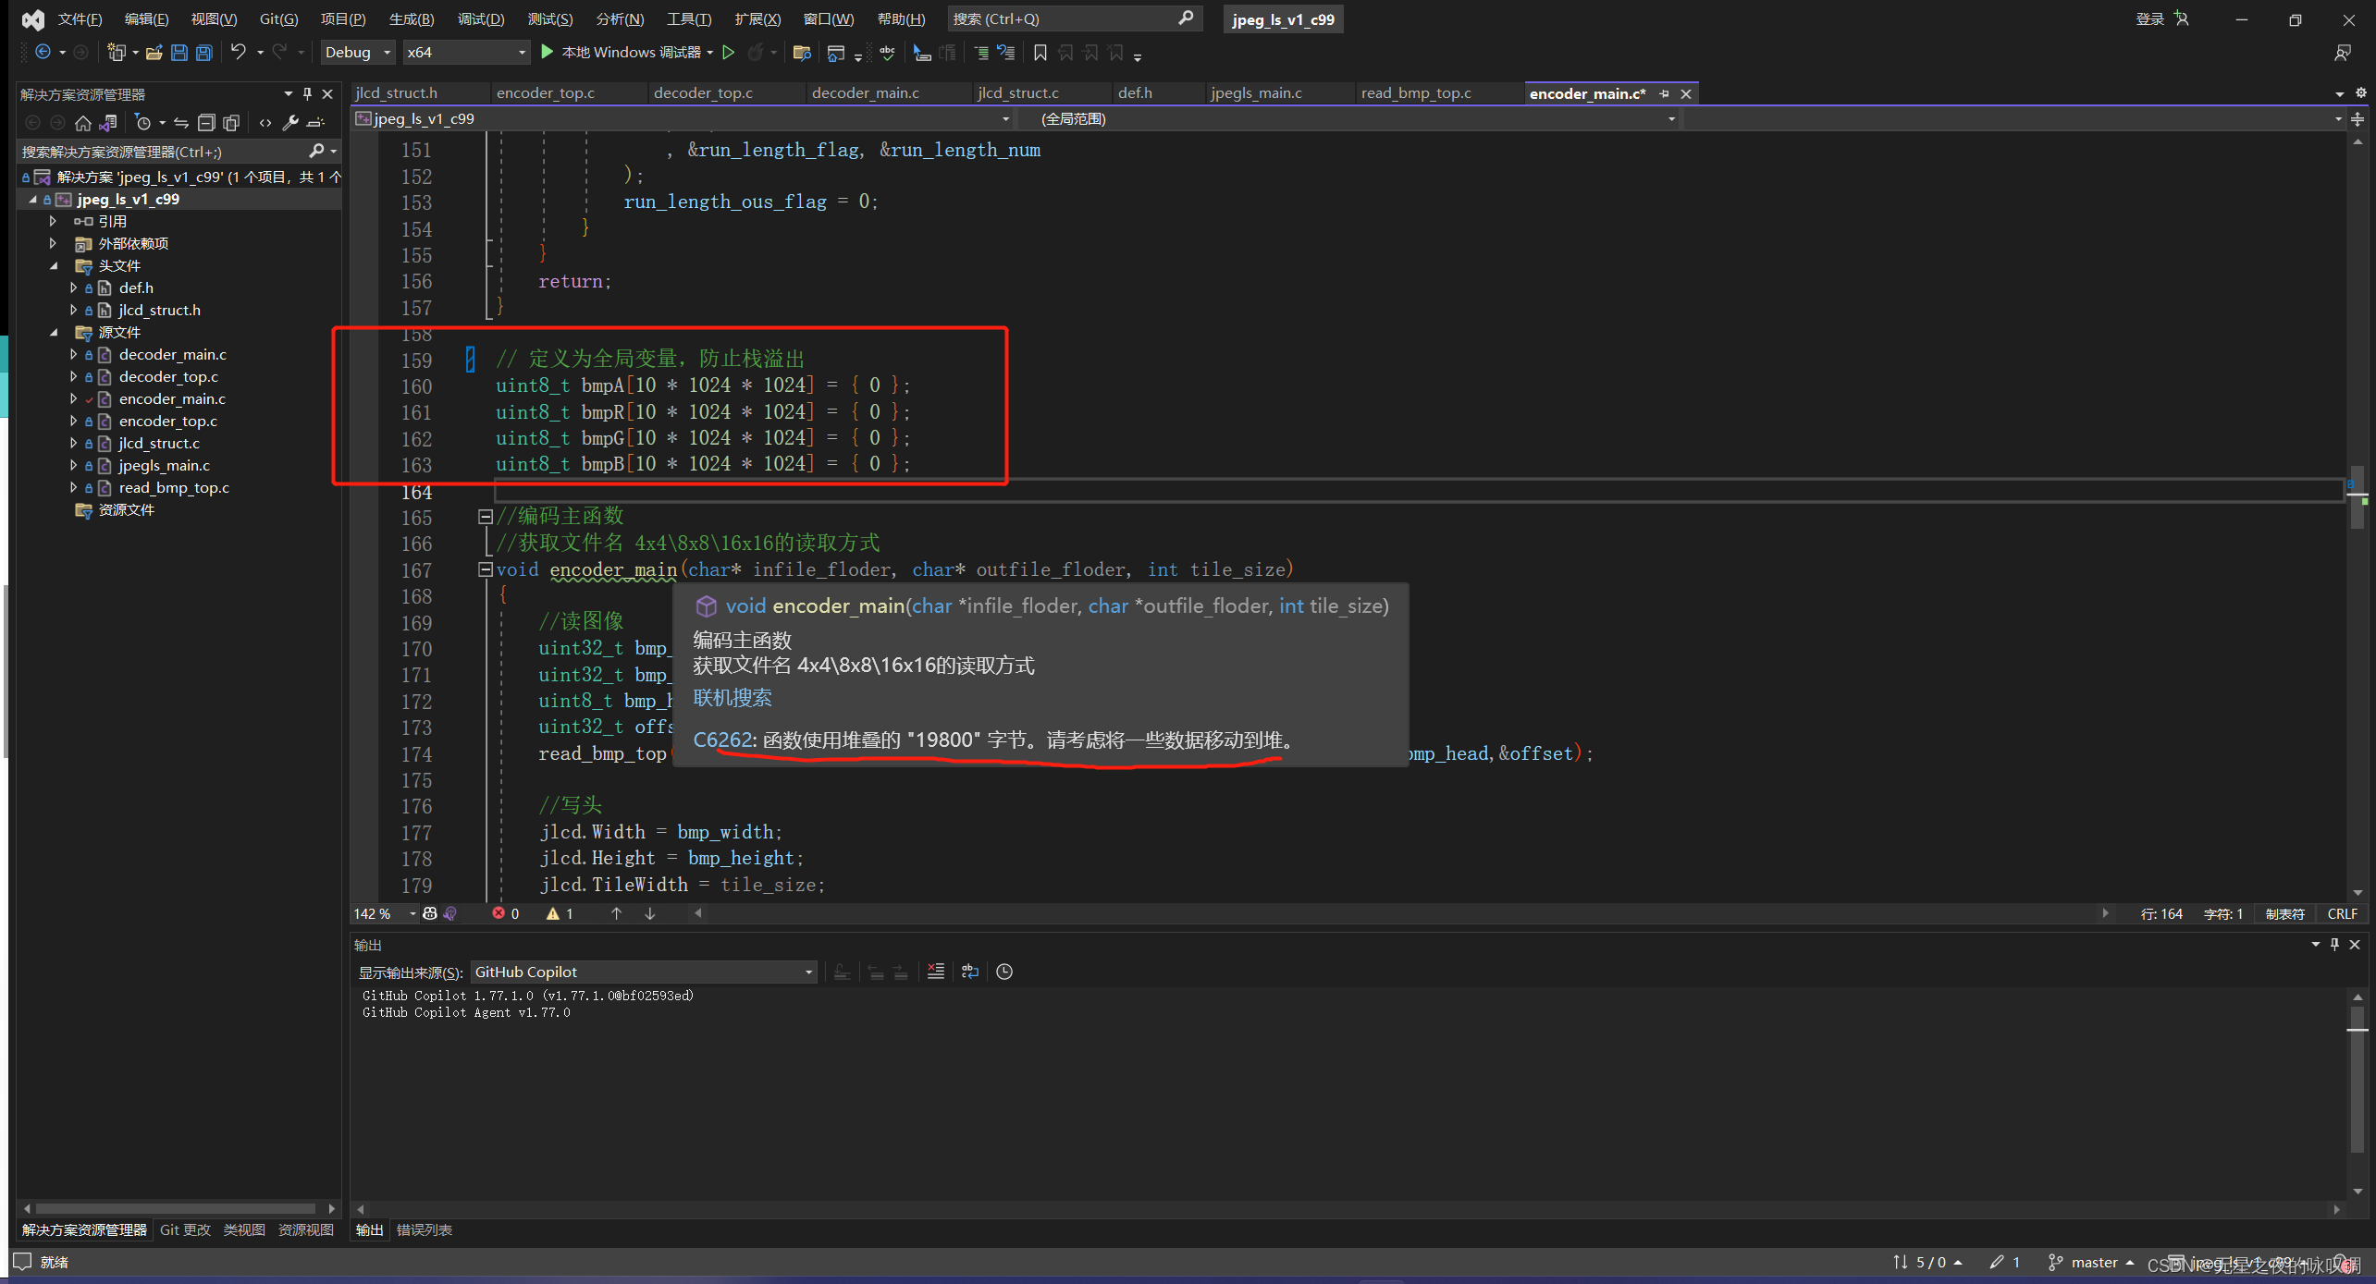Click 登录 sign-in button

click(x=2149, y=18)
